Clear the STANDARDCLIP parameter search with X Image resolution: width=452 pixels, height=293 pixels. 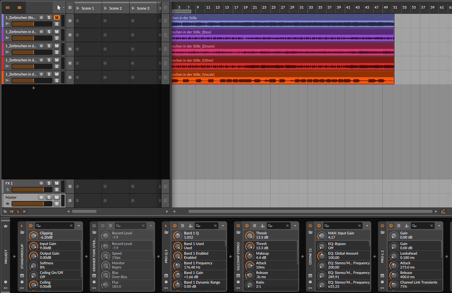tap(71, 226)
